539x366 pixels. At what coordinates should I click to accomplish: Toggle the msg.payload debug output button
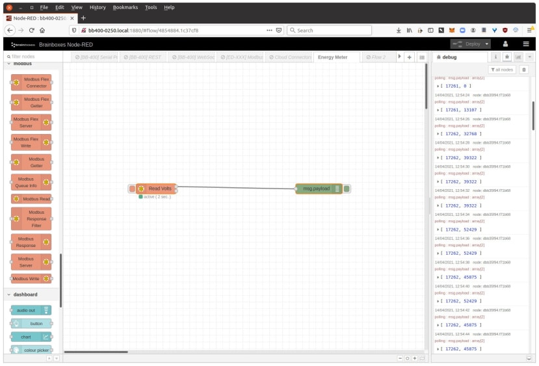(347, 189)
